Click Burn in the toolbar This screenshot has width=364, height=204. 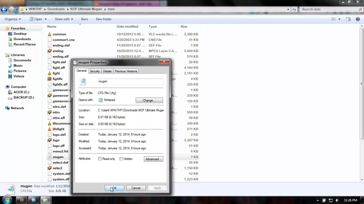pos(84,19)
